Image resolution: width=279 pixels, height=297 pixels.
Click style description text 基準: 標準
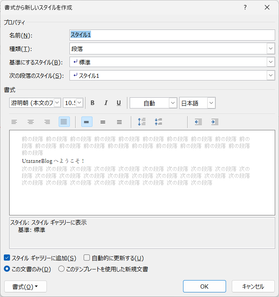click(x=31, y=230)
